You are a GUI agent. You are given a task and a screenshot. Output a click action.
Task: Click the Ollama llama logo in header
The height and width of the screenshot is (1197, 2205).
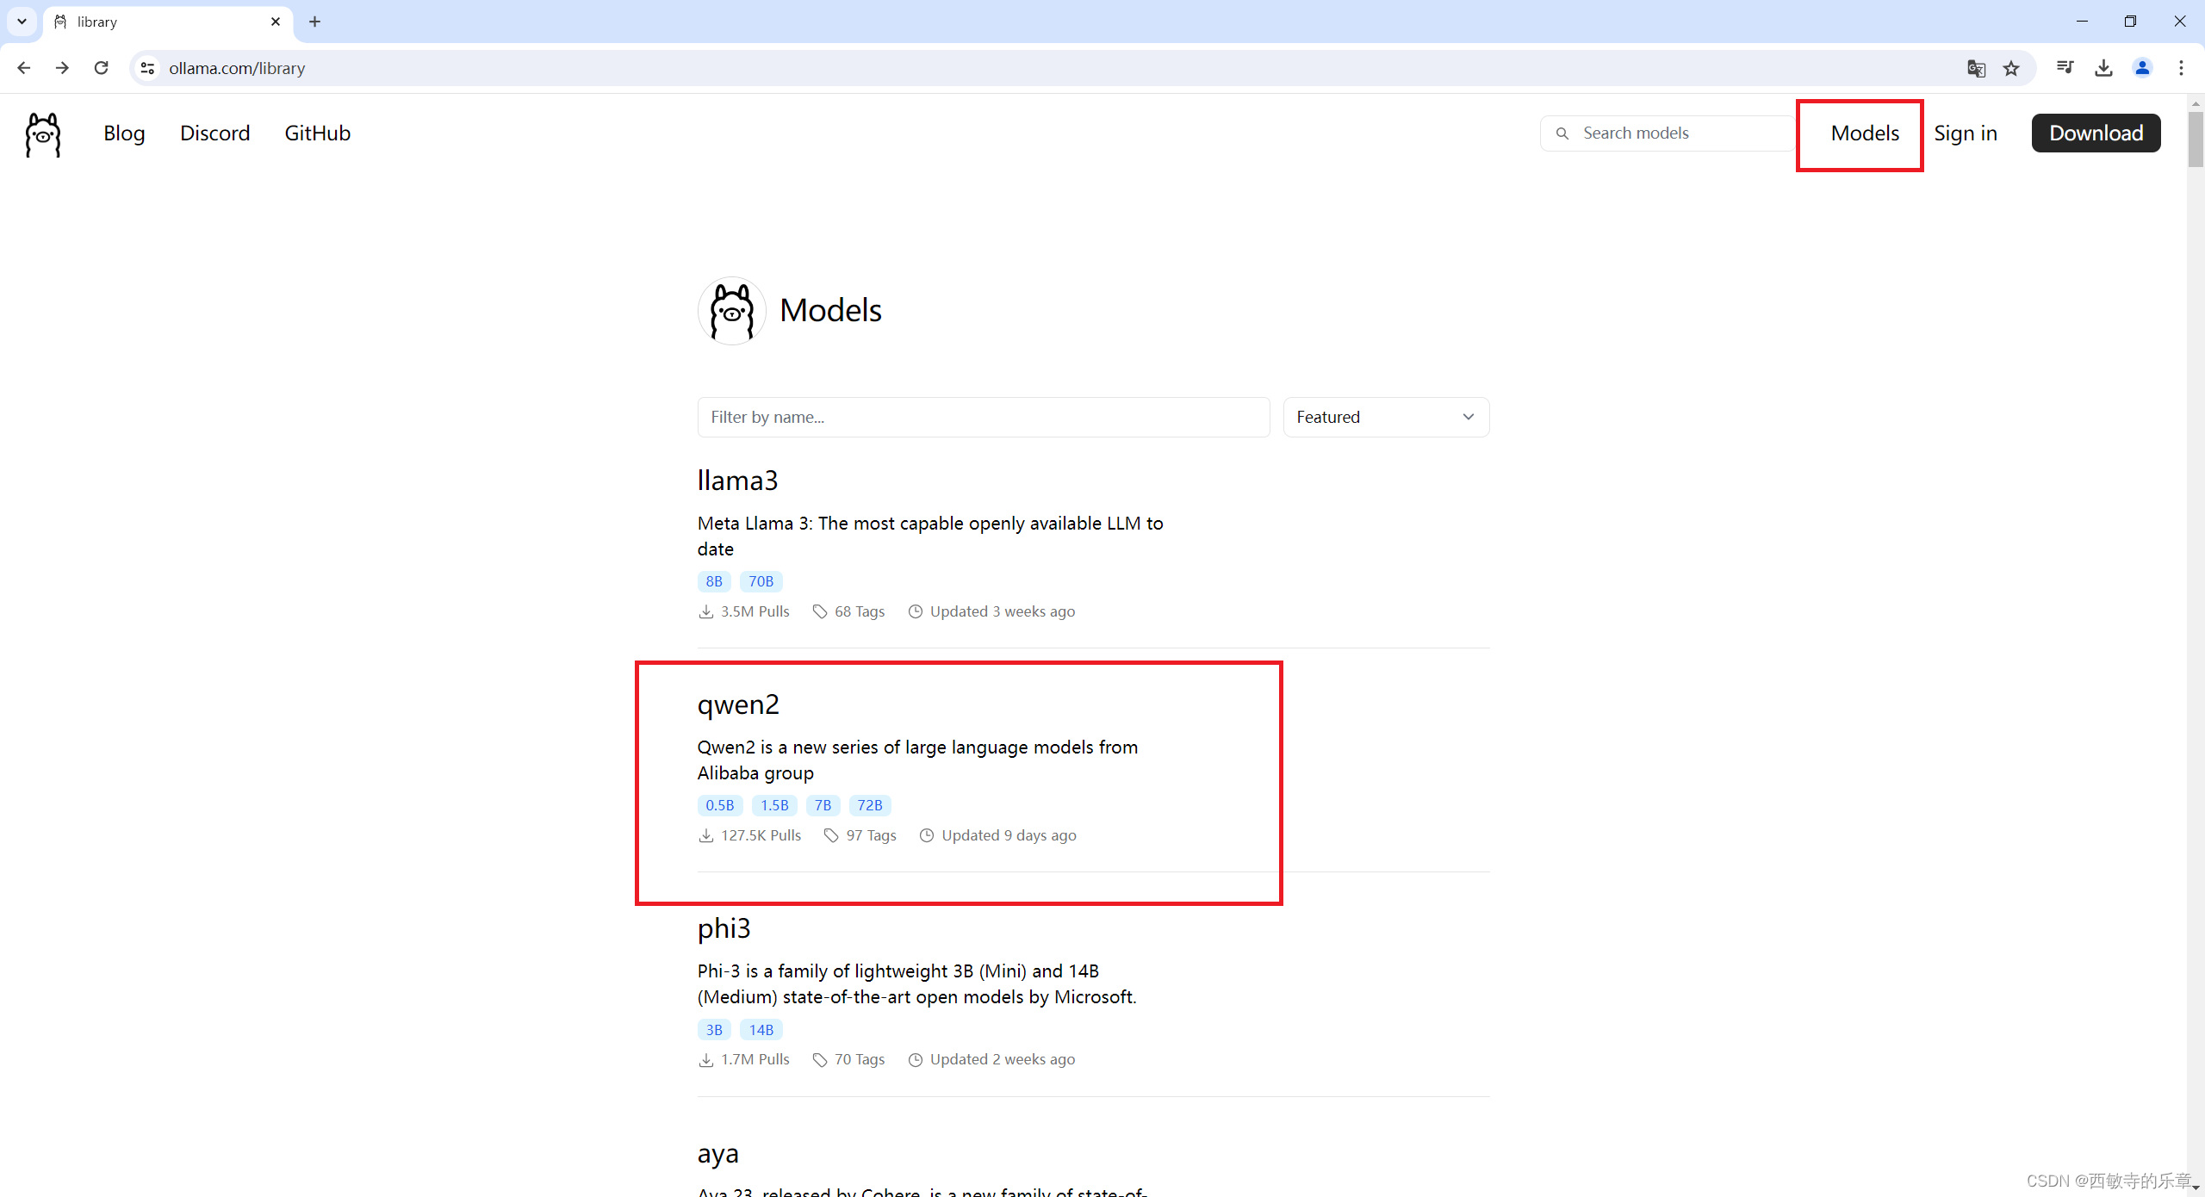click(43, 134)
